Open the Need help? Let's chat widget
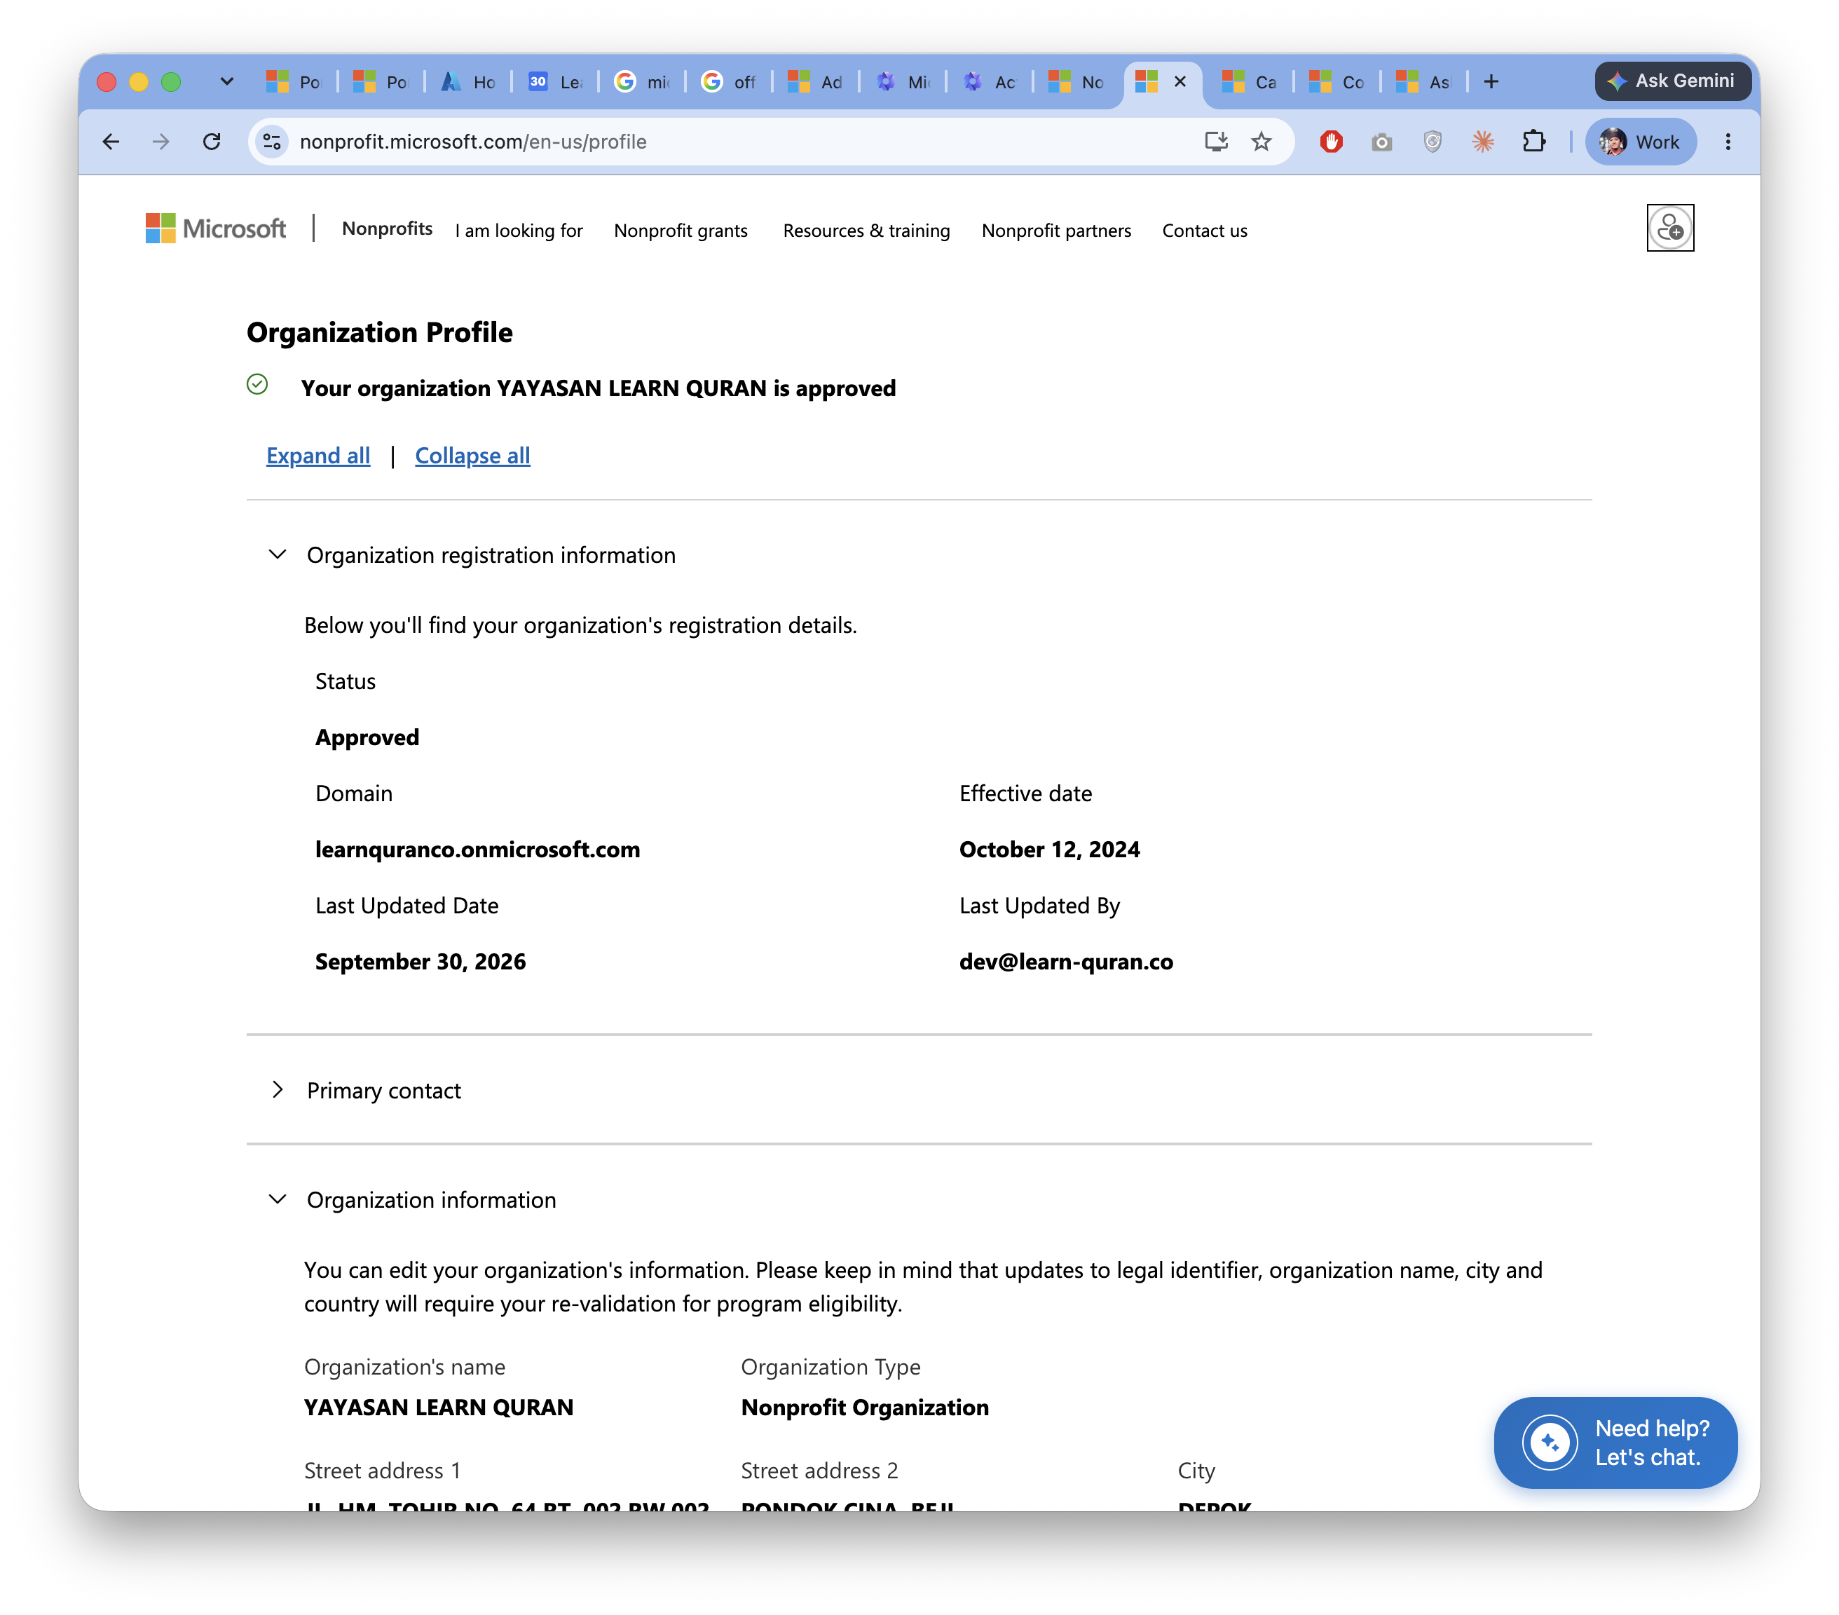This screenshot has height=1615, width=1839. pos(1615,1443)
